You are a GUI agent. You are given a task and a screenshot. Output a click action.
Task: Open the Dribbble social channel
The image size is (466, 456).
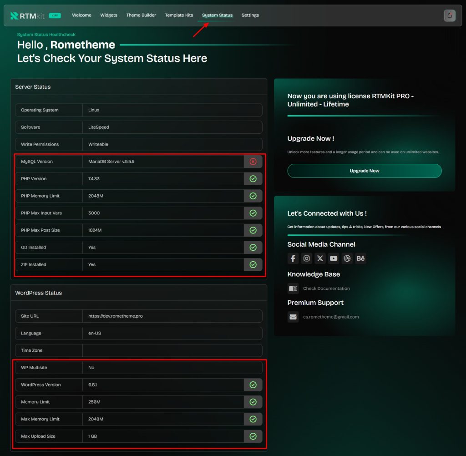[347, 258]
